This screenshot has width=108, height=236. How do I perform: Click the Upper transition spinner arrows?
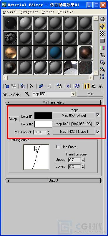(83, 160)
